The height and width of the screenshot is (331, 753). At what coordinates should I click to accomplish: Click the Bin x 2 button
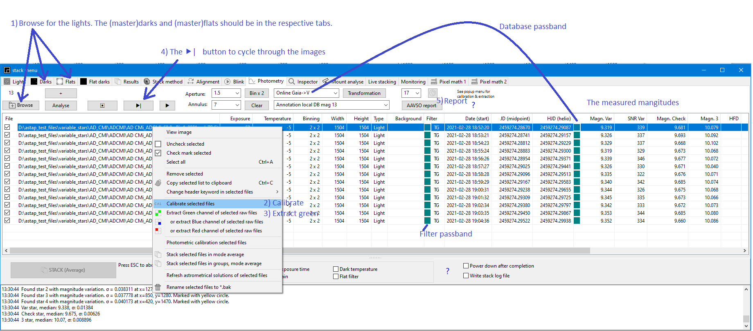pos(257,93)
